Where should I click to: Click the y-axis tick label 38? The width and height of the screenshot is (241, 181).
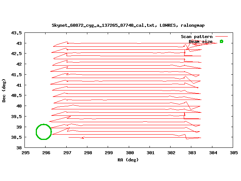coord(19,148)
